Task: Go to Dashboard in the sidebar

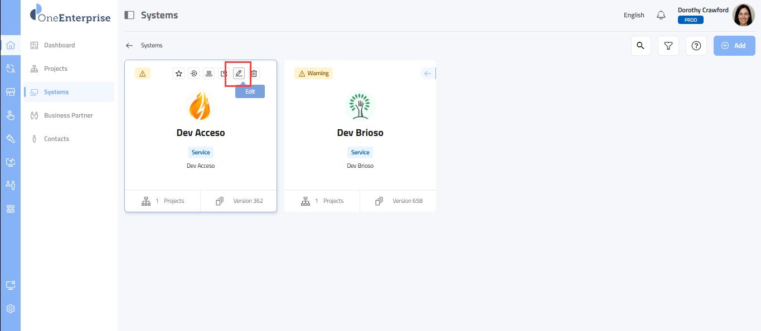Action: (59, 45)
